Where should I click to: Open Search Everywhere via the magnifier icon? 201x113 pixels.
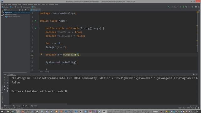(x=198, y=7)
